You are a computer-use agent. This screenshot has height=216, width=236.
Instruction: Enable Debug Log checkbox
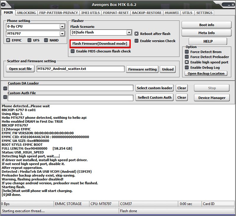click(x=187, y=68)
